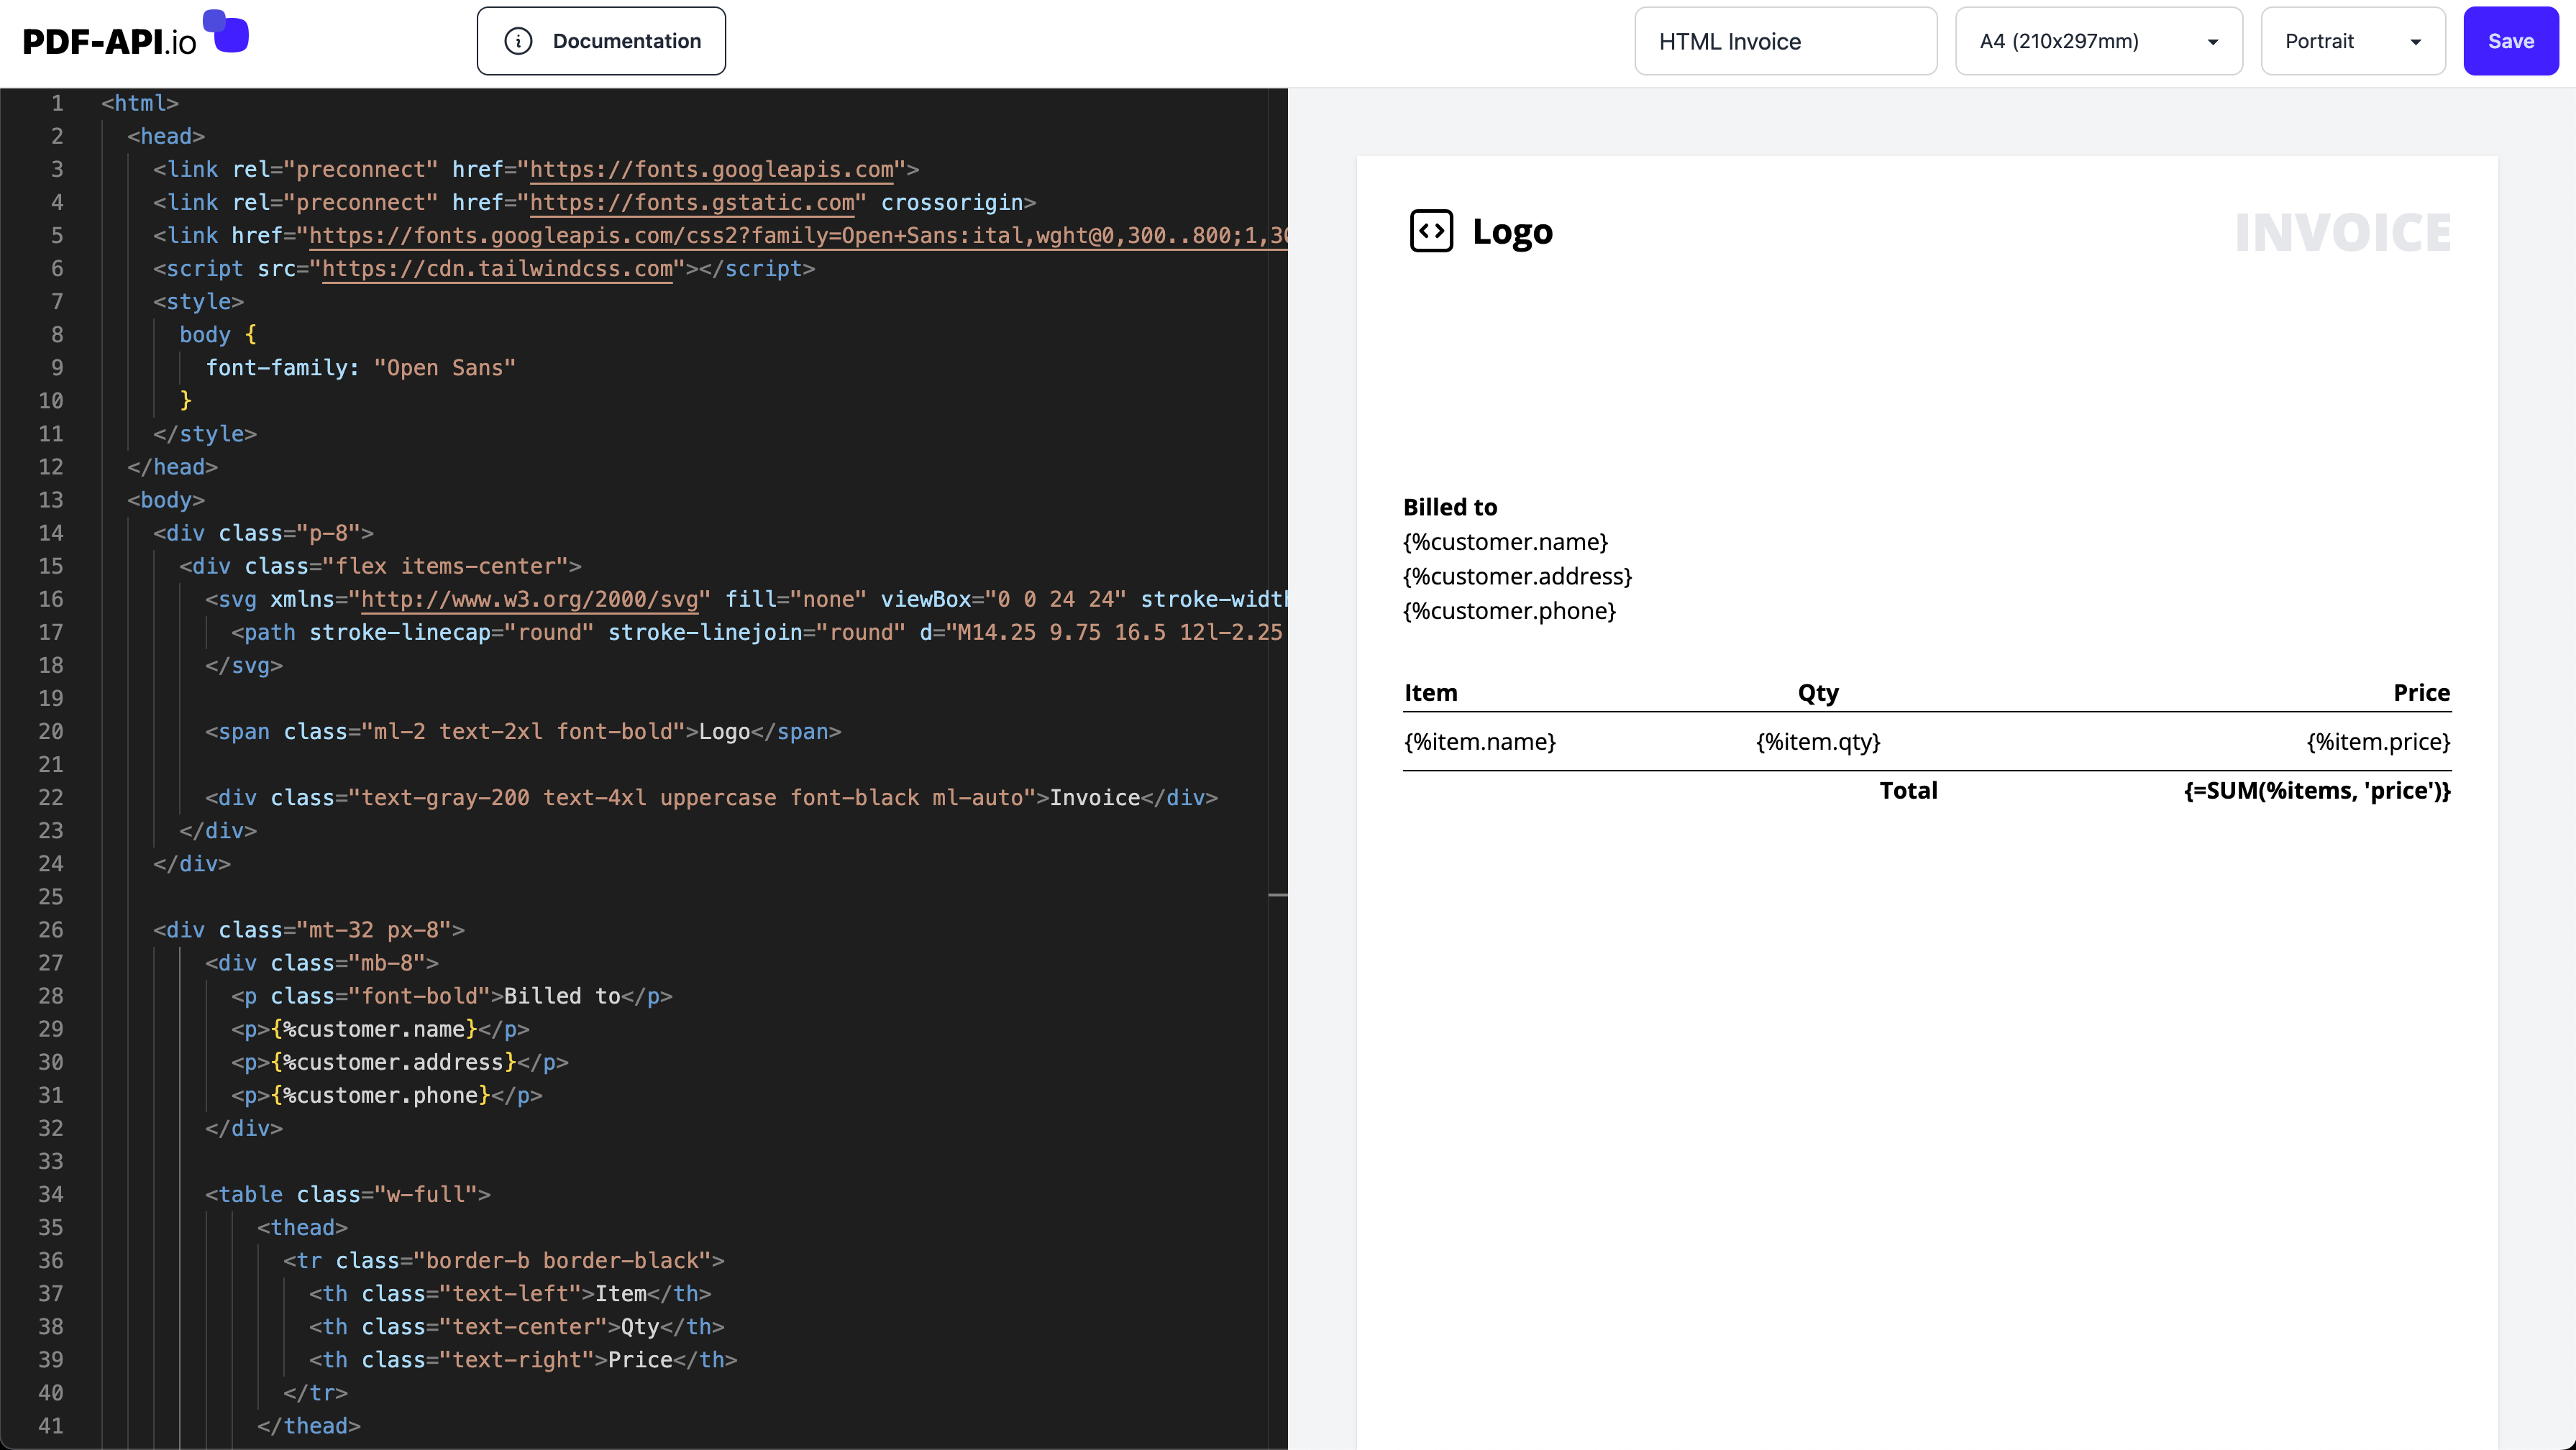The height and width of the screenshot is (1450, 2576).
Task: Click the Item column header in preview
Action: [x=1431, y=692]
